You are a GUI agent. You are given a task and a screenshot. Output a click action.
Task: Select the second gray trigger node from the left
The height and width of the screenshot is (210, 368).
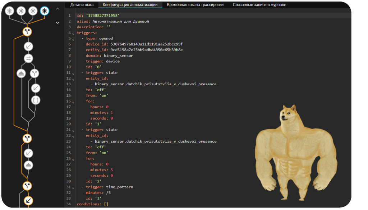tap(21, 11)
